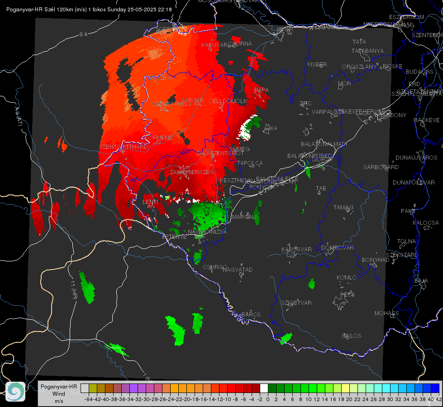443x407 pixels.
Task: Click the BALATONALMADI city label
Action: pyautogui.click(x=324, y=144)
